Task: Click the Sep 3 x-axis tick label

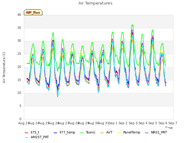Action: pos(133,123)
